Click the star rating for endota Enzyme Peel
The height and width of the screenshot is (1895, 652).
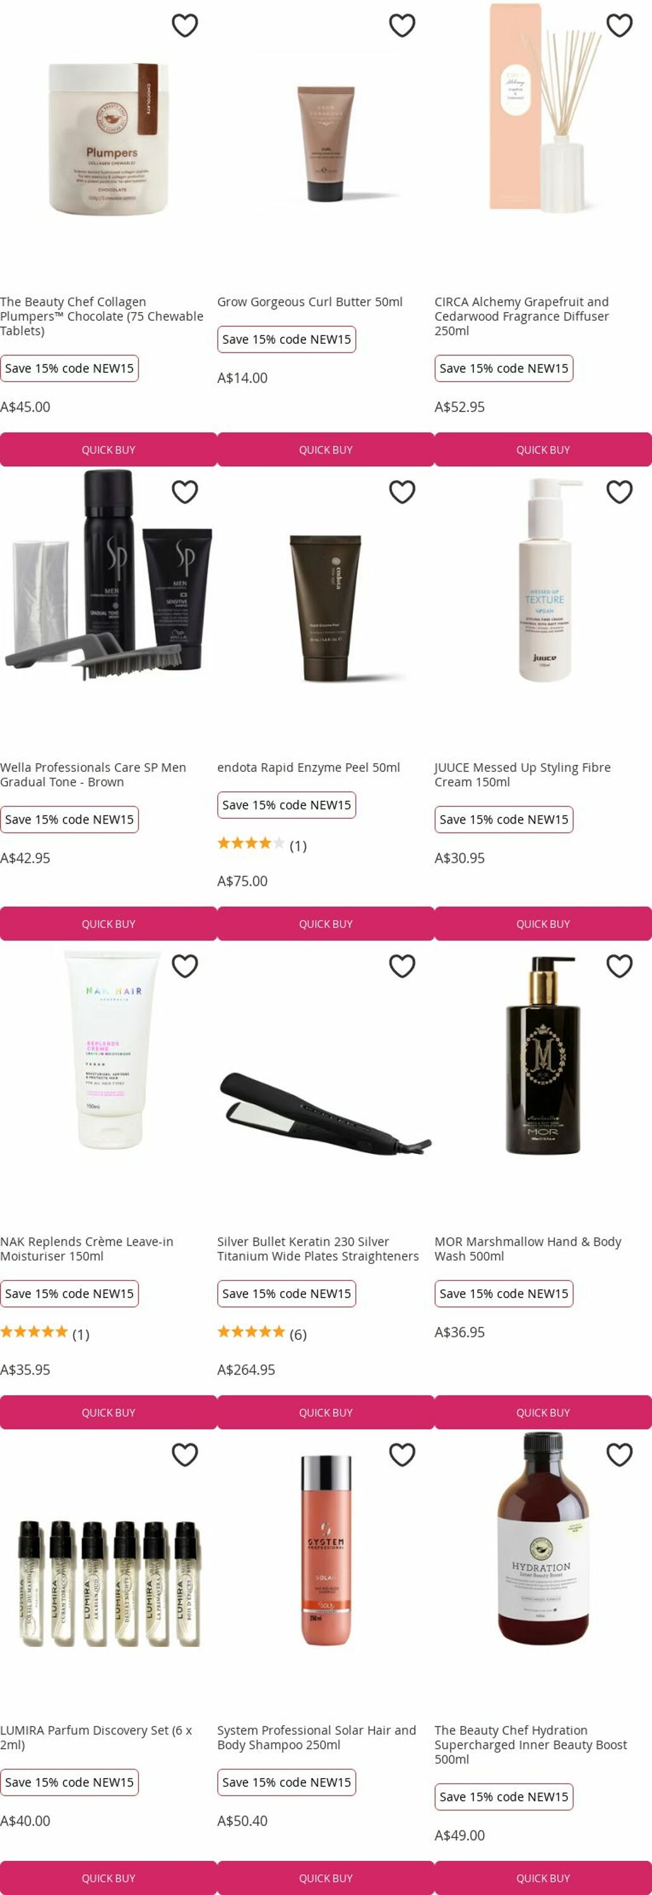click(x=262, y=845)
